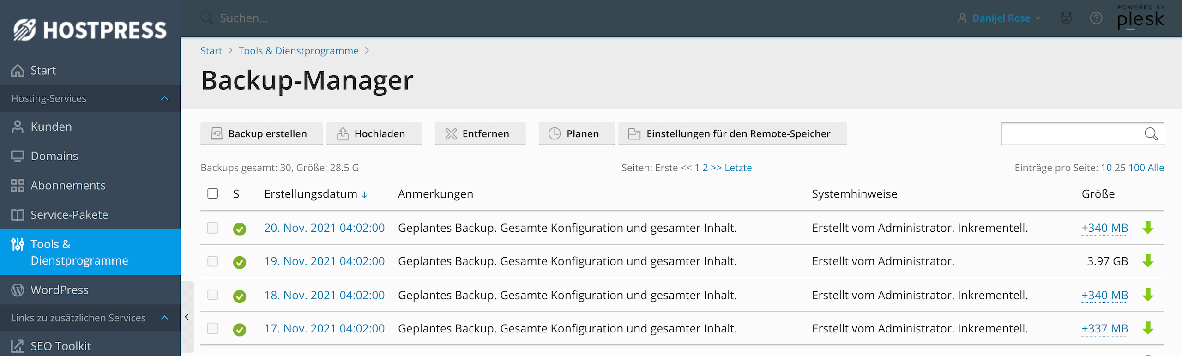Open the Danijel Rose user dropdown

pos(1001,18)
